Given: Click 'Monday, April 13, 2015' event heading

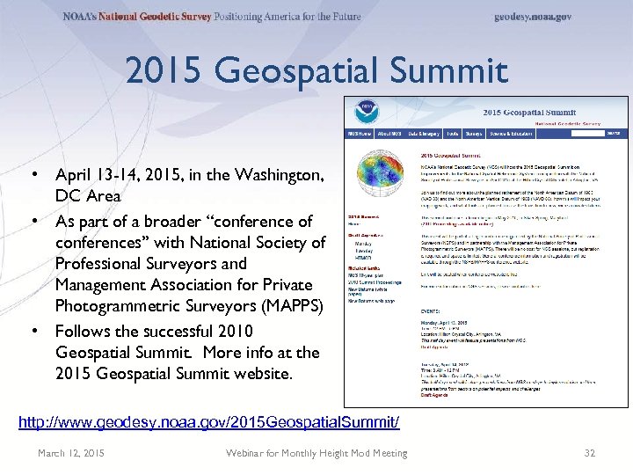Looking at the screenshot, I should point(444,323).
